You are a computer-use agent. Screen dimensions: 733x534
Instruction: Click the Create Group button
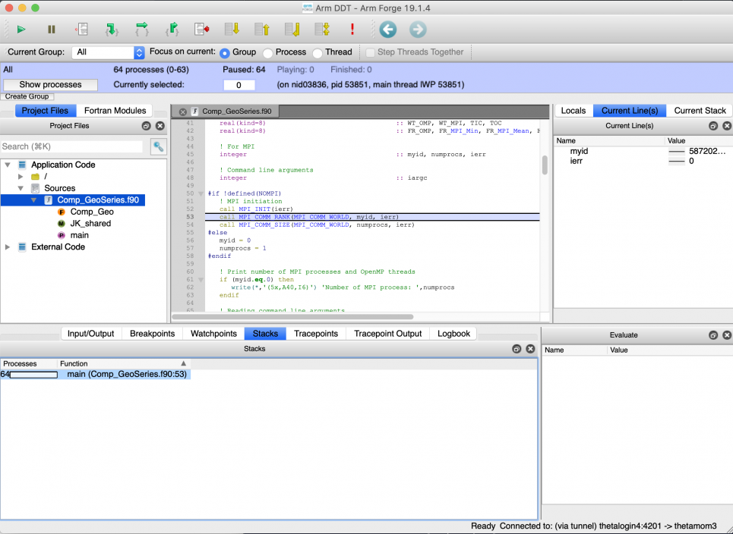pos(26,96)
